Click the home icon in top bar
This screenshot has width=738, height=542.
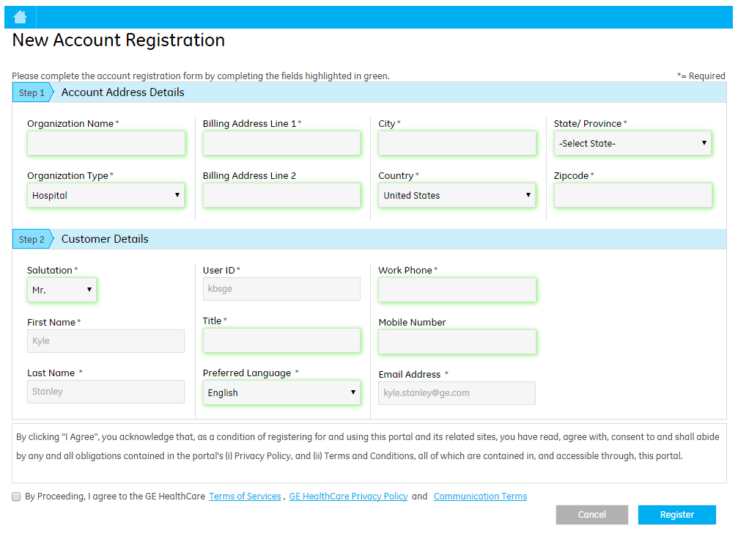[x=20, y=17]
